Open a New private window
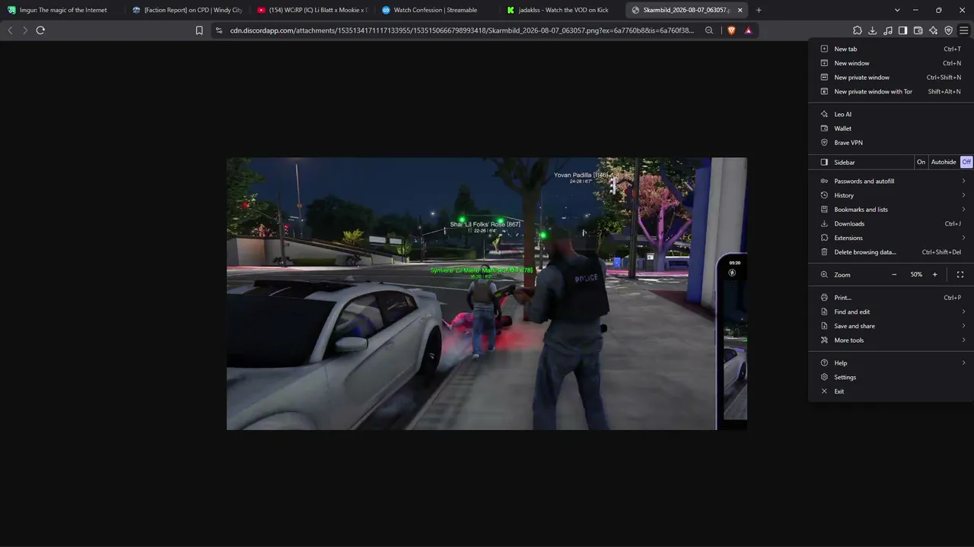The image size is (974, 547). pos(891,77)
